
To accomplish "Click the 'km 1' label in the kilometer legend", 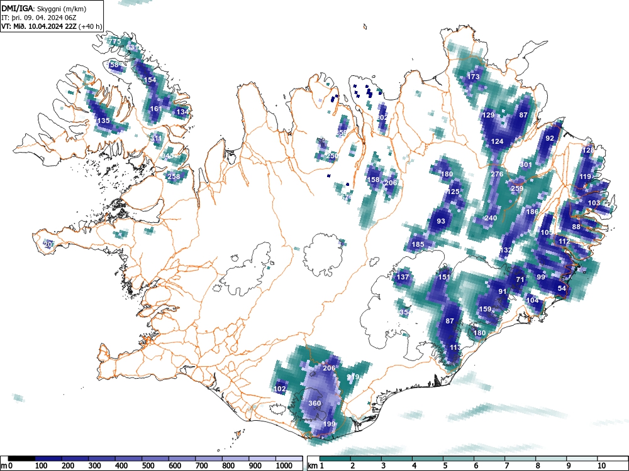I will [316, 466].
